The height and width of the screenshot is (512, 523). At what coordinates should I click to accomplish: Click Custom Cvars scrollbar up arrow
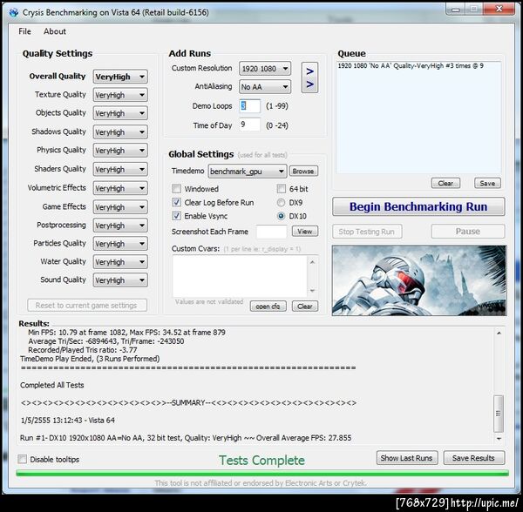coord(313,262)
